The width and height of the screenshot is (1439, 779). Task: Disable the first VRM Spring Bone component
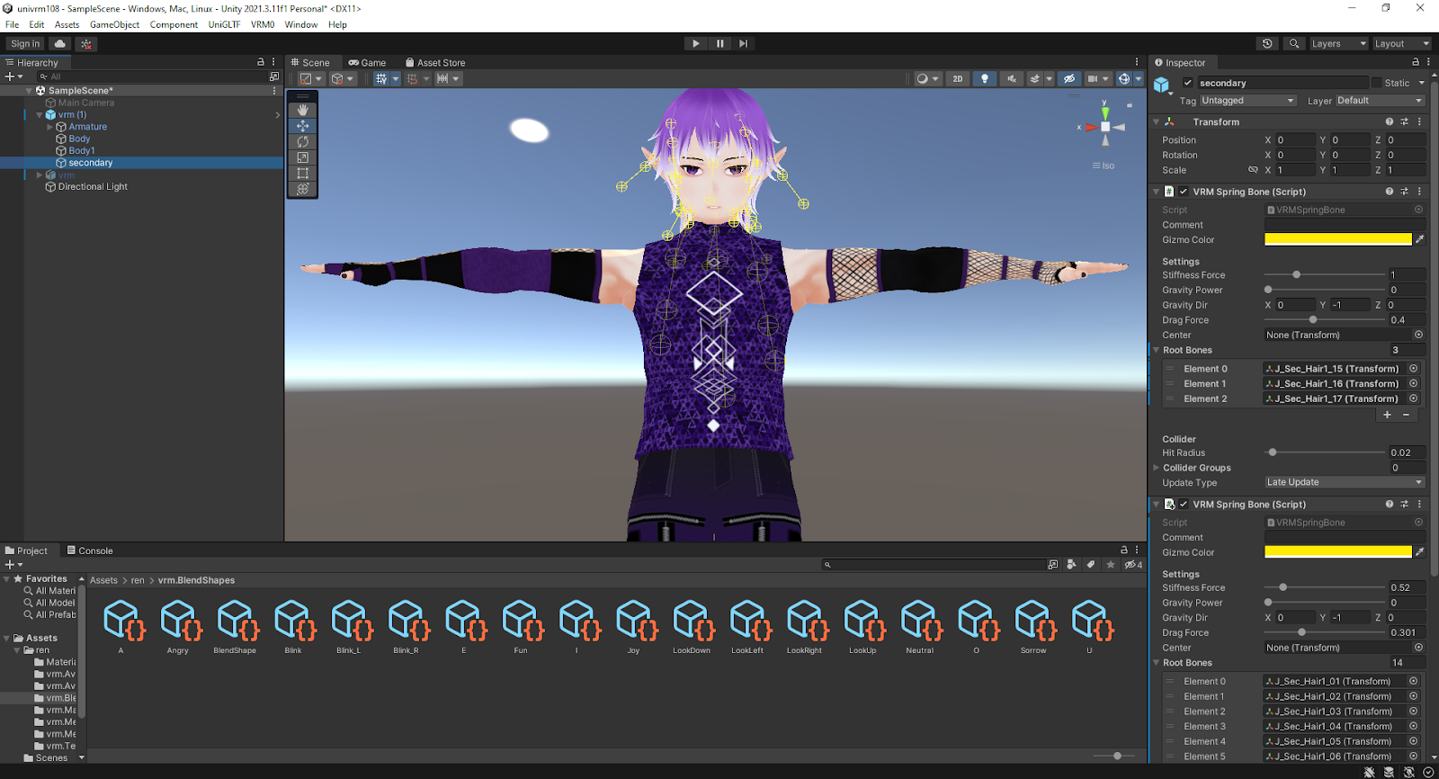coord(1184,192)
